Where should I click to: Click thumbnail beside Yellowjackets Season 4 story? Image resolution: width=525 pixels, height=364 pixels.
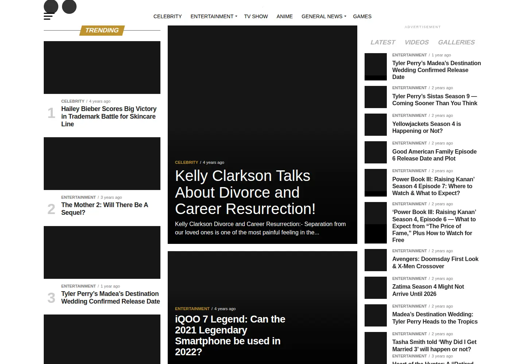tap(376, 124)
